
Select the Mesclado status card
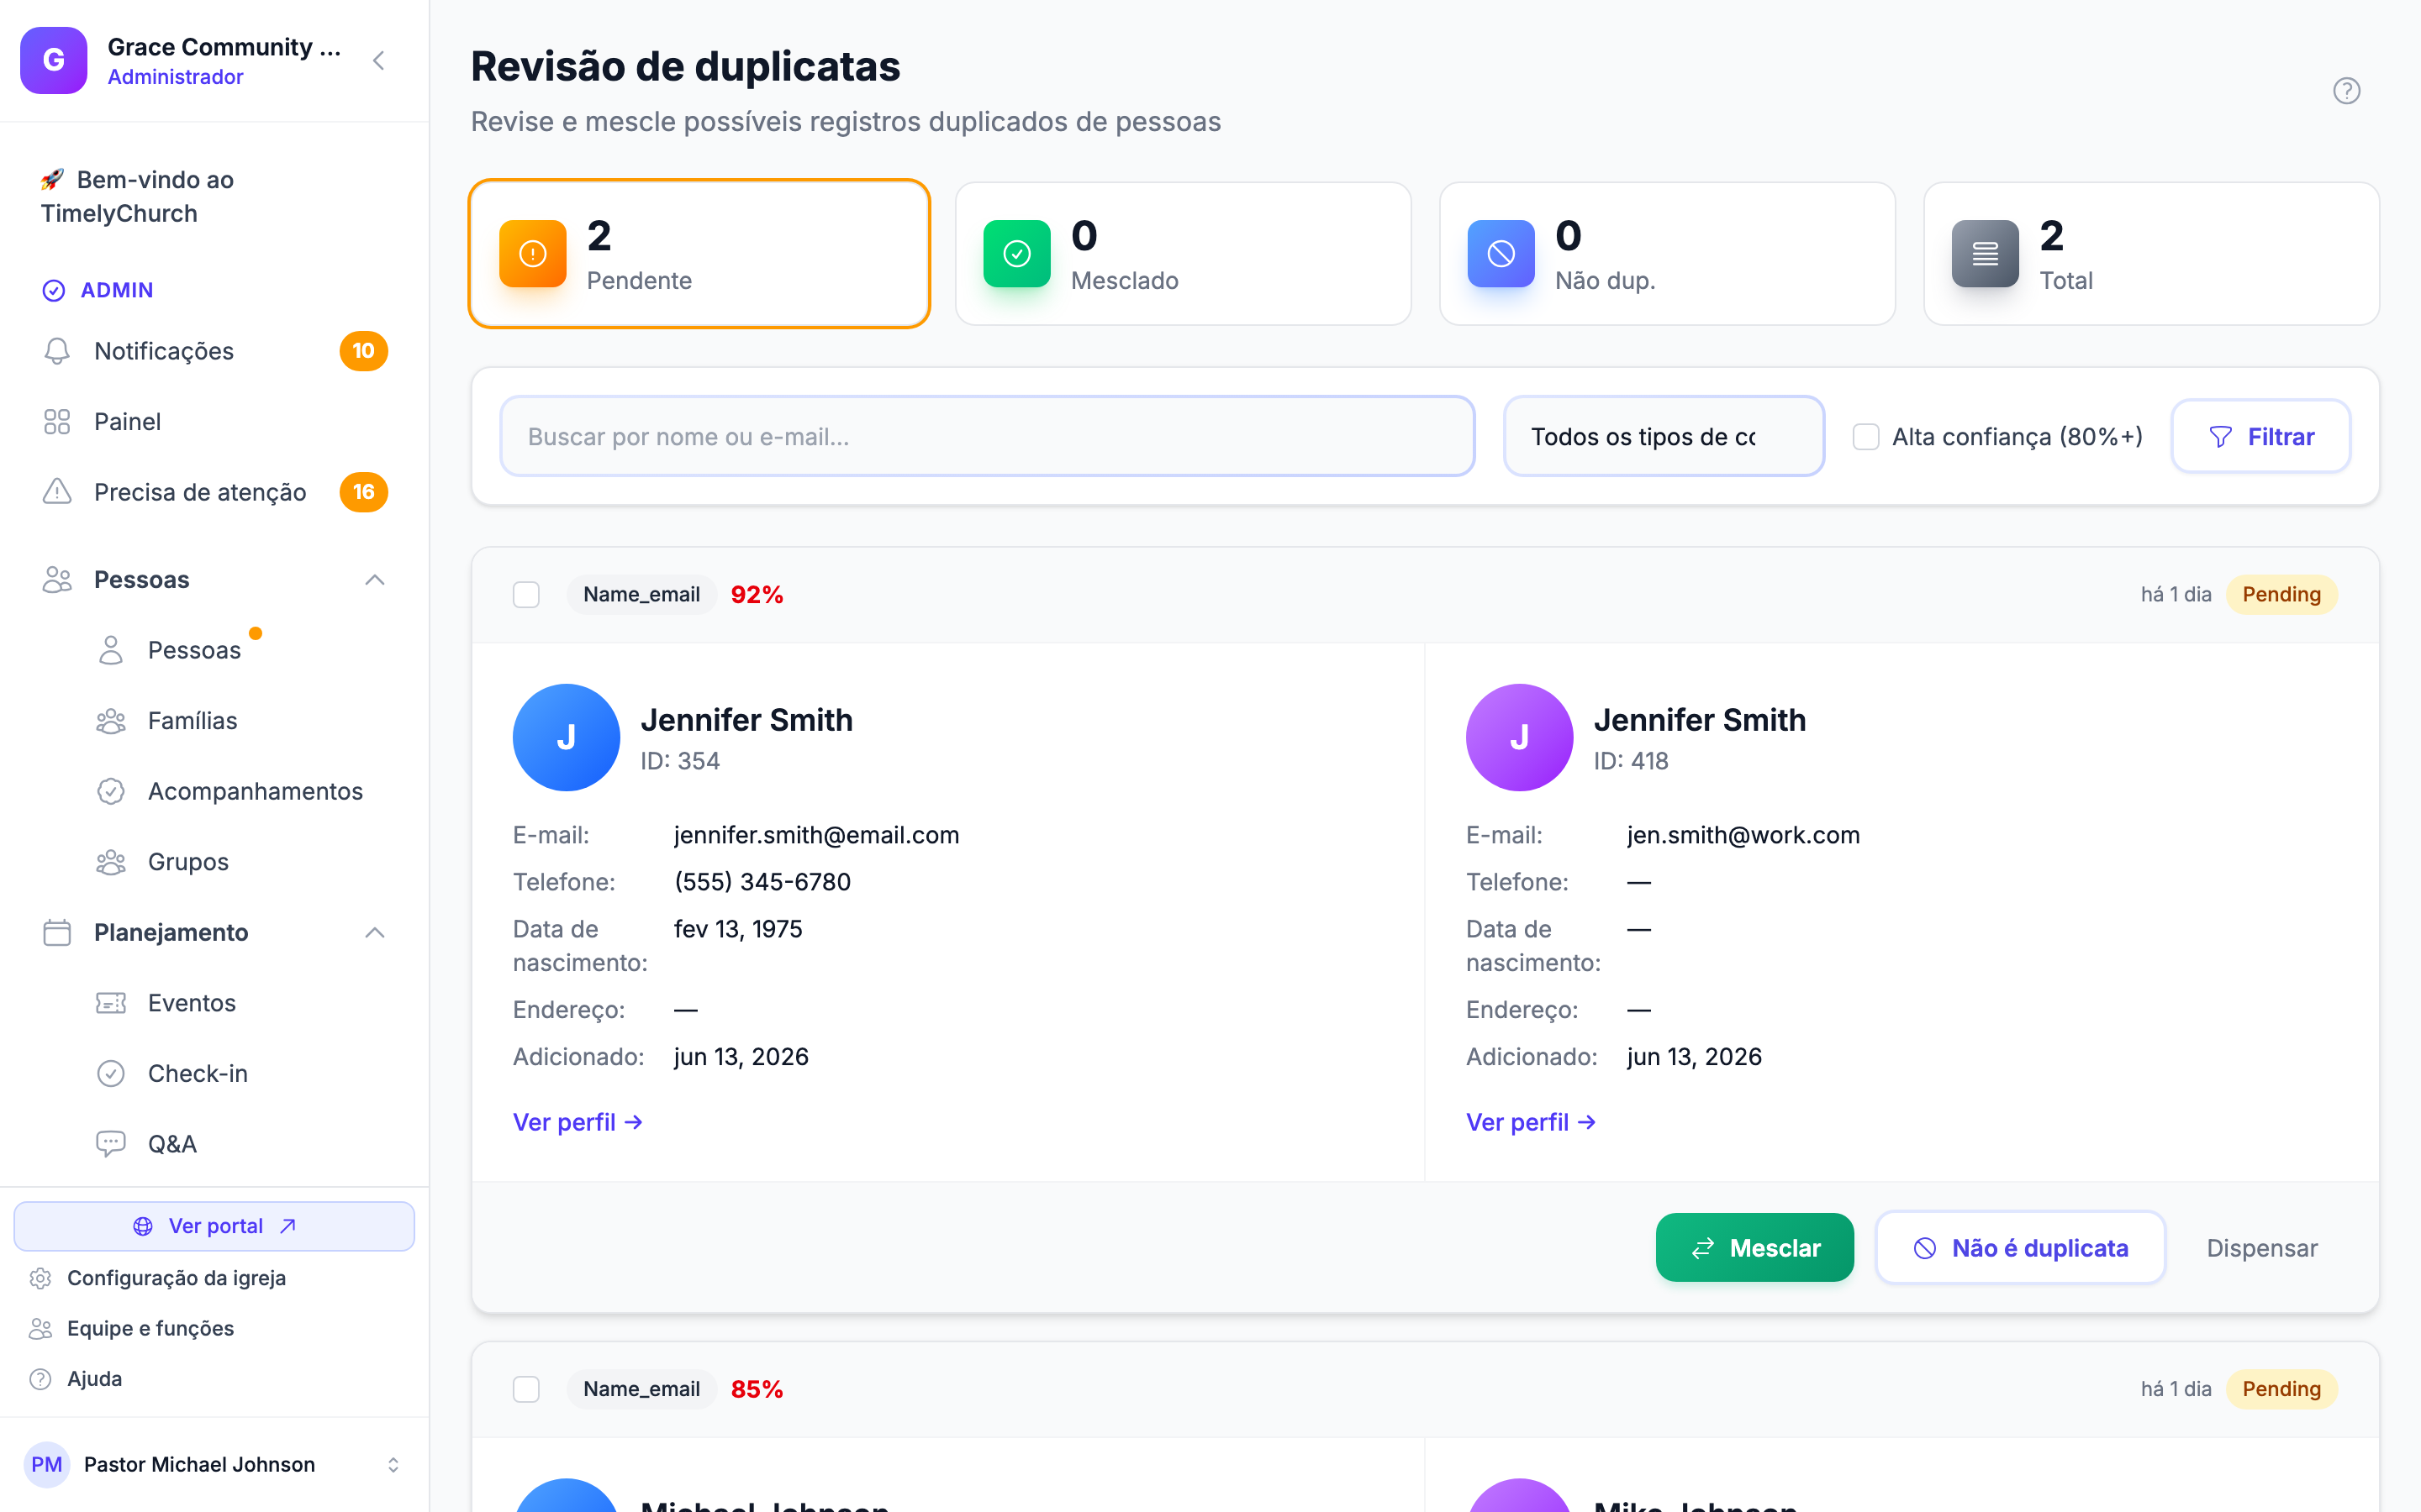click(1184, 254)
